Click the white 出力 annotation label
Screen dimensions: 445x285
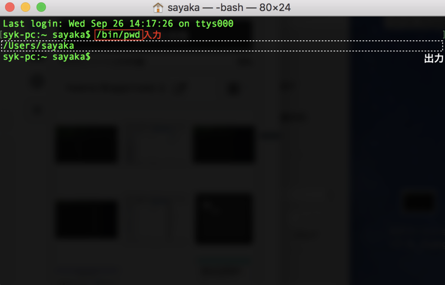point(434,59)
